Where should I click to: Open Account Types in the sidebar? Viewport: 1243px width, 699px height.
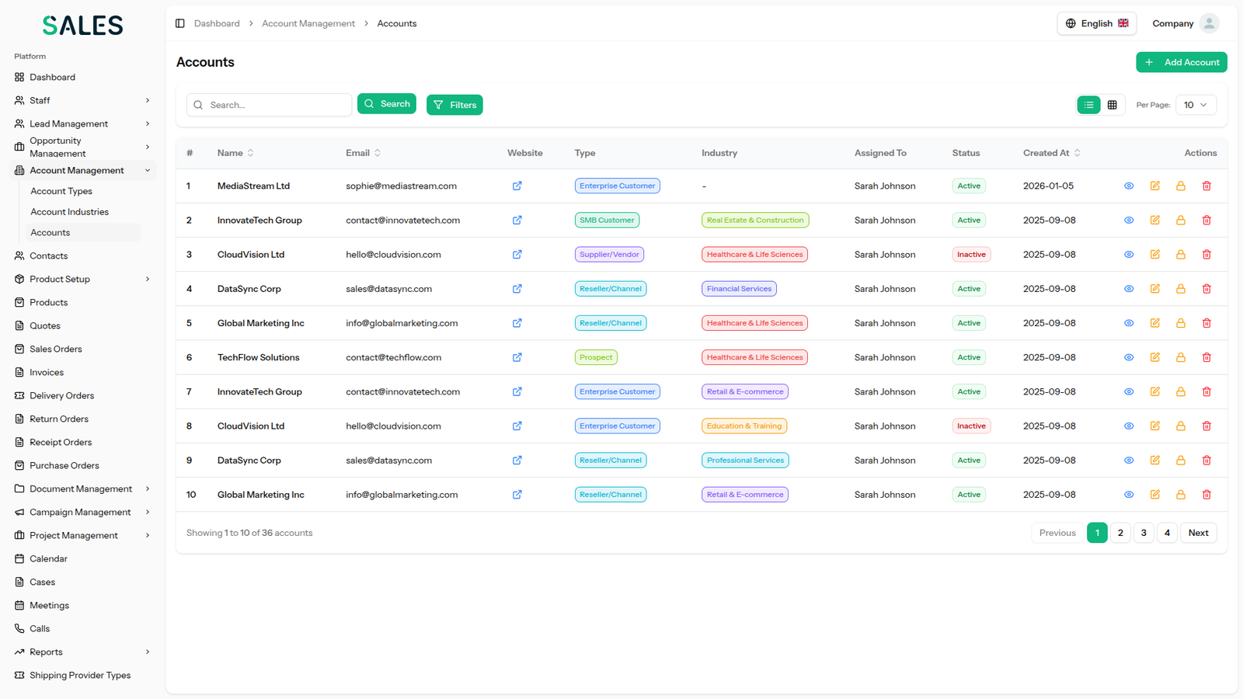pyautogui.click(x=61, y=191)
